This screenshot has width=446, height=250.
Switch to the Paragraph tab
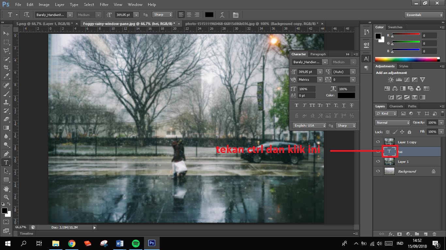[x=318, y=54]
